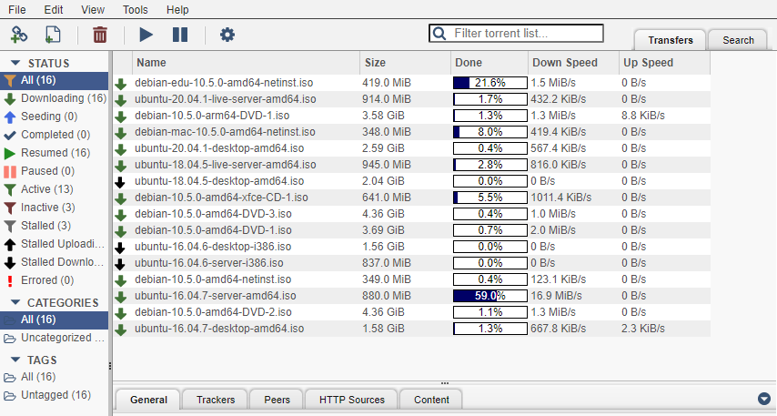Click green arrow icon for ubuntu-16.04.7-server-amd64.iso
Screen dimensions: 777x416
[x=120, y=297]
